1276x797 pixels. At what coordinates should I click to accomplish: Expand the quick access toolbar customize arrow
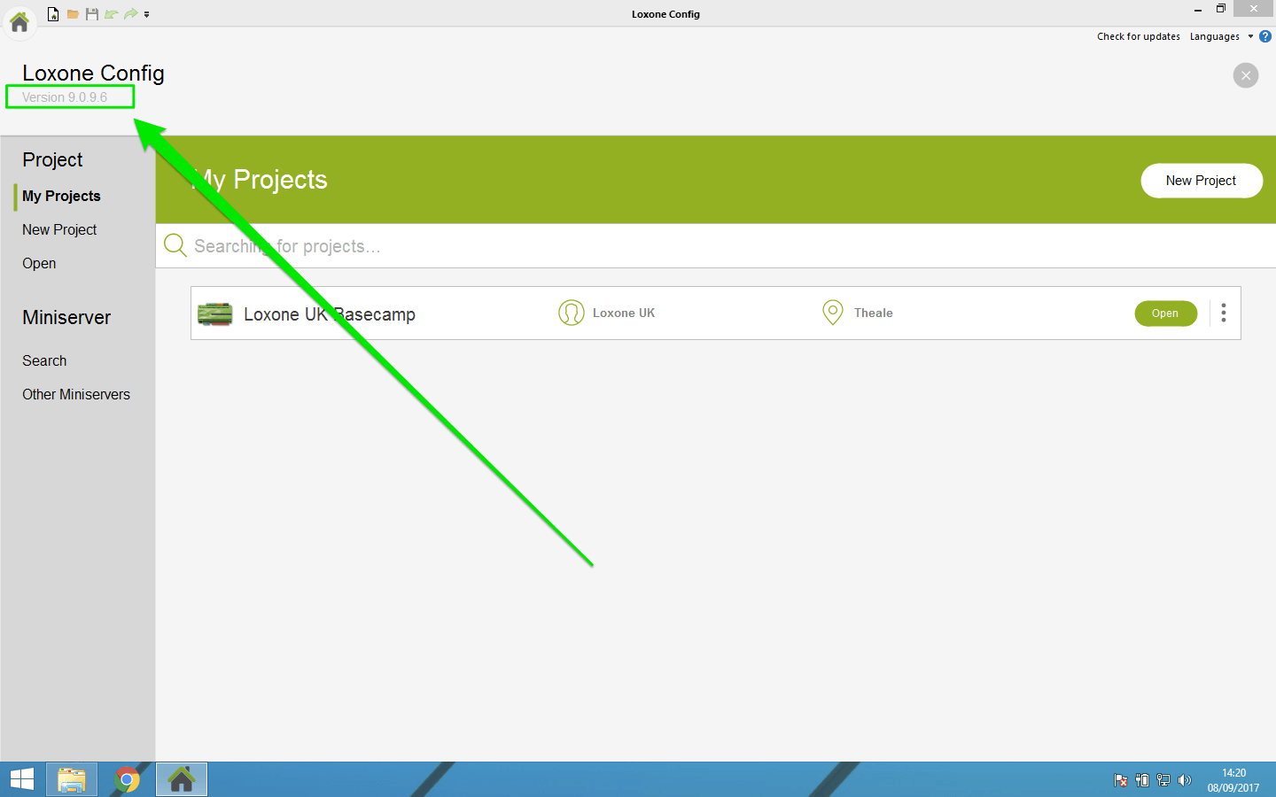(147, 14)
